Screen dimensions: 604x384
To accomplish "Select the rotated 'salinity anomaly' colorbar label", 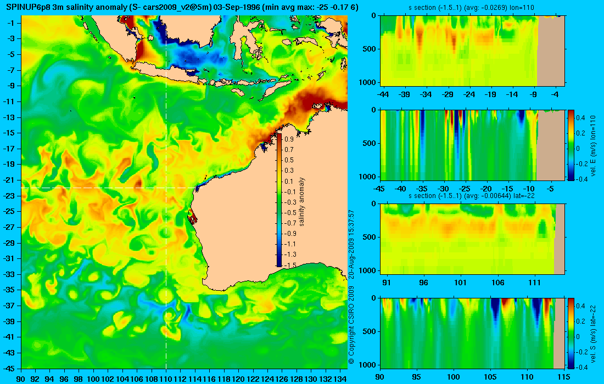I will [x=302, y=202].
